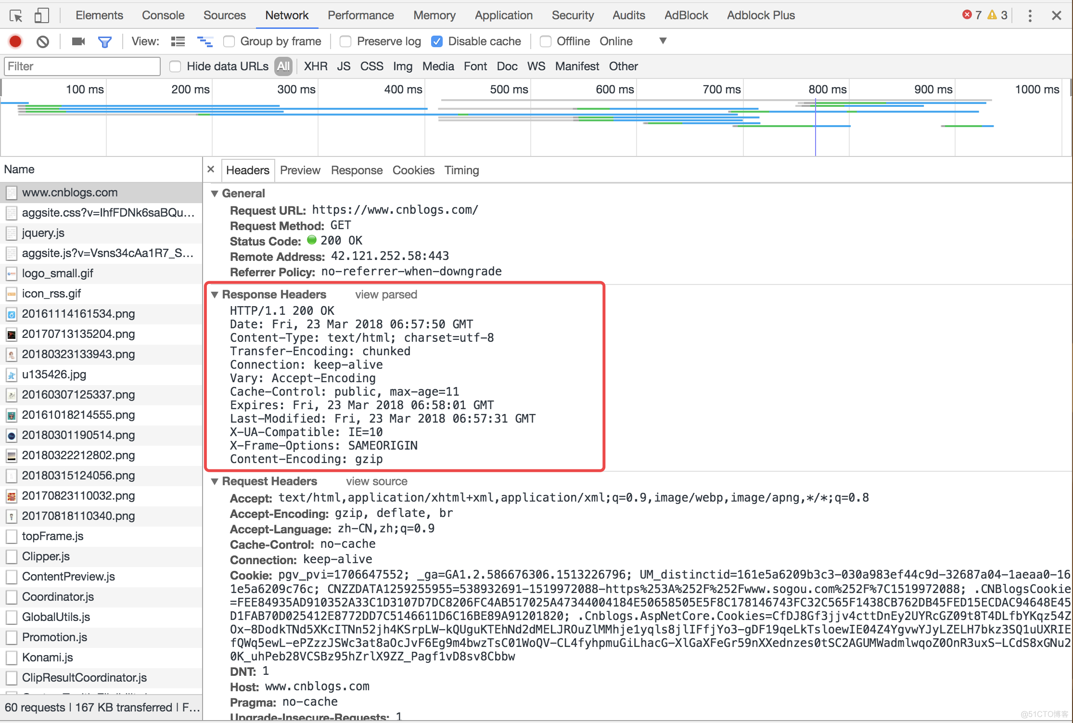1073x723 pixels.
Task: Toggle the Group by frame checkbox
Action: [228, 41]
